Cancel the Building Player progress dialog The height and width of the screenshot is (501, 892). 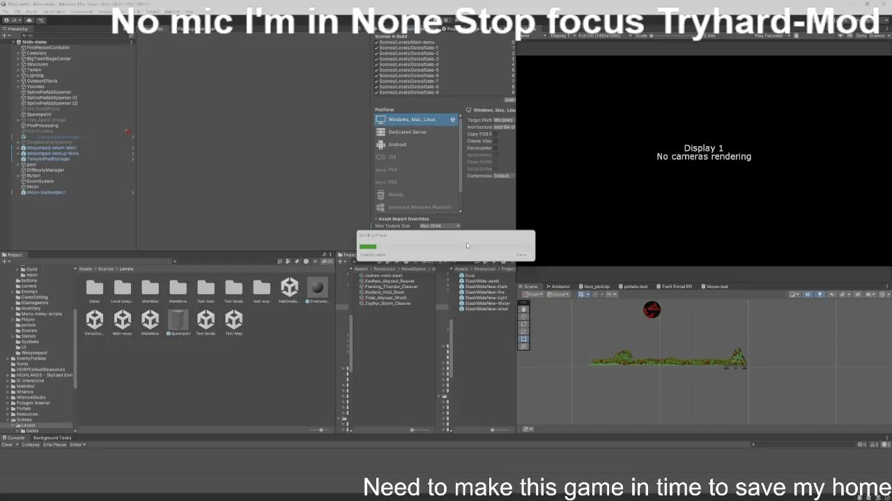tap(521, 255)
